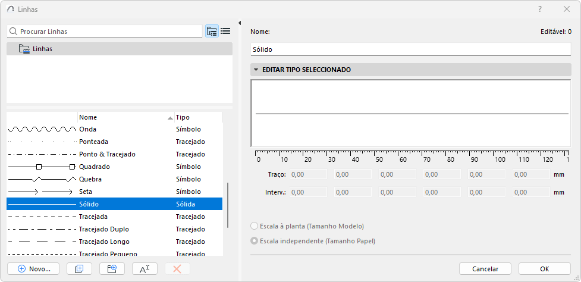The height and width of the screenshot is (282, 581).
Task: Select the Quebra line type row
Action: [115, 179]
